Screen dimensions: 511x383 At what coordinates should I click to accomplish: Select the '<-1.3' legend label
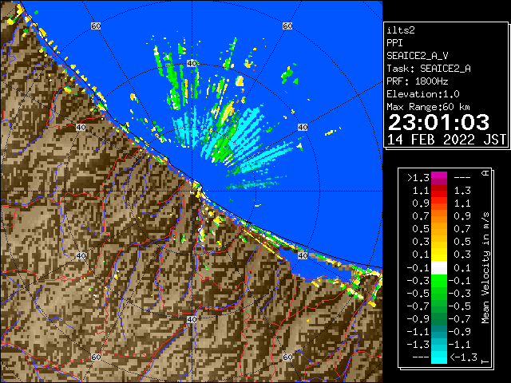tap(463, 357)
